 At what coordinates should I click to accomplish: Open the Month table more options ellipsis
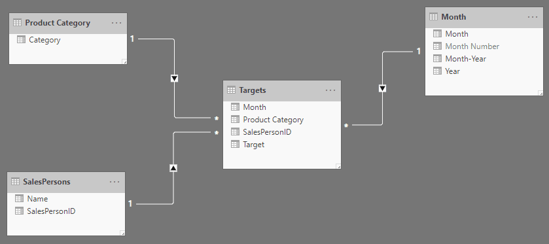point(532,17)
